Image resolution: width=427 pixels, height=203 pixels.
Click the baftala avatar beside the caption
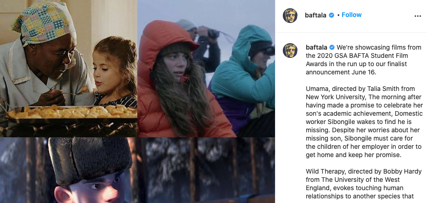290,51
